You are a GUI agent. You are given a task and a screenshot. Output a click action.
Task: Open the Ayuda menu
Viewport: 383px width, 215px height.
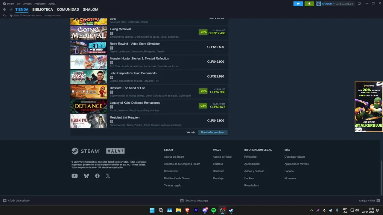coord(52,4)
